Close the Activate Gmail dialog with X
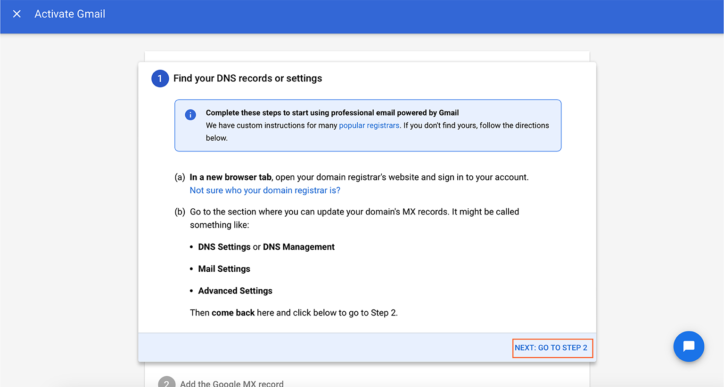This screenshot has height=387, width=724. 17,14
